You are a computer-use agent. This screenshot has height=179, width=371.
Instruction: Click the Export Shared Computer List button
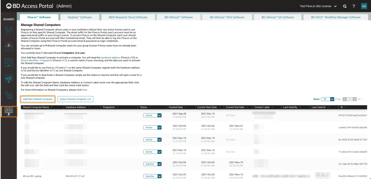[75, 99]
